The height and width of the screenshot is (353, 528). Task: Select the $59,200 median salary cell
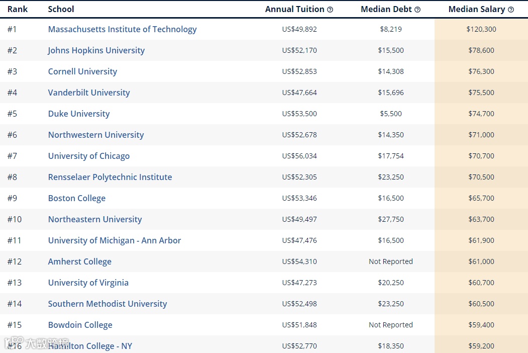click(481, 346)
